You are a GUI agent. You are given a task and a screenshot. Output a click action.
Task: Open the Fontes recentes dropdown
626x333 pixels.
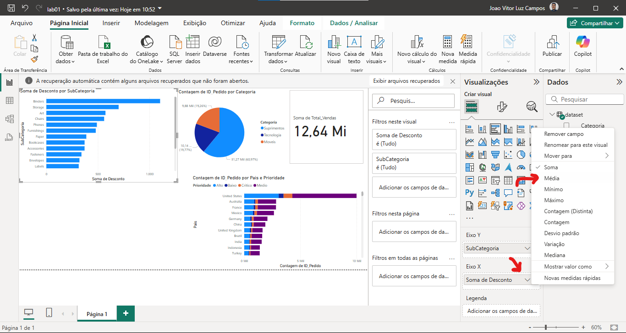pos(241,61)
